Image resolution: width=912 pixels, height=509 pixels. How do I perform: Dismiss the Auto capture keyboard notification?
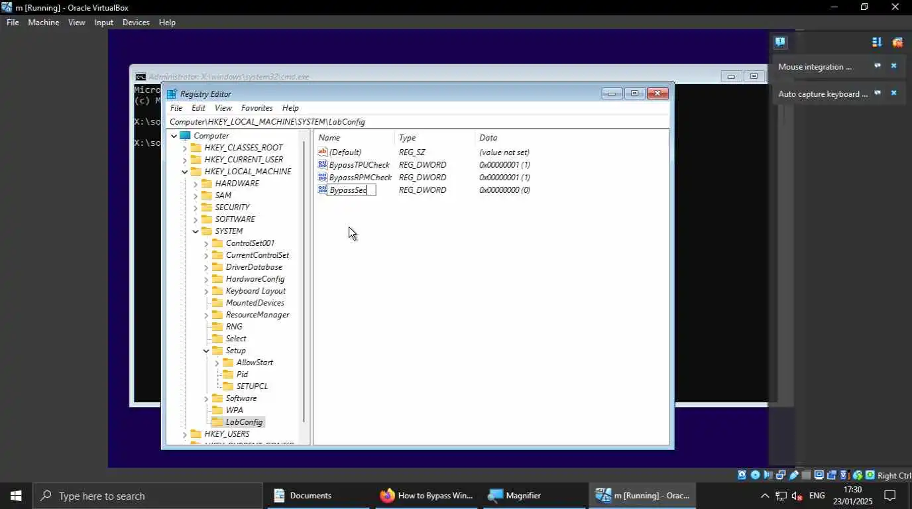pyautogui.click(x=893, y=93)
